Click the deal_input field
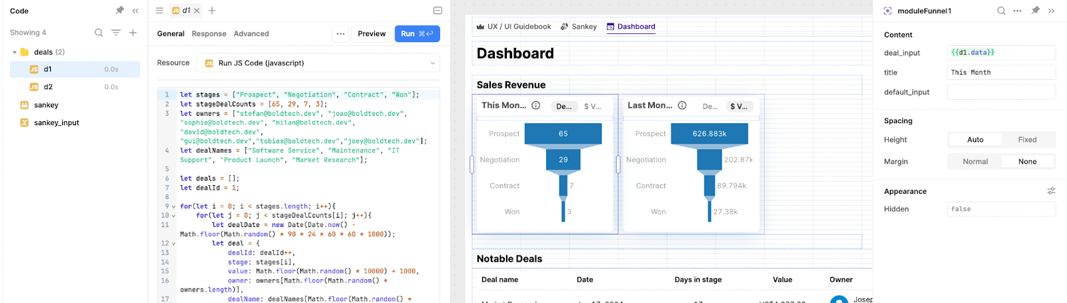Image resolution: width=1067 pixels, height=303 pixels. click(1001, 53)
